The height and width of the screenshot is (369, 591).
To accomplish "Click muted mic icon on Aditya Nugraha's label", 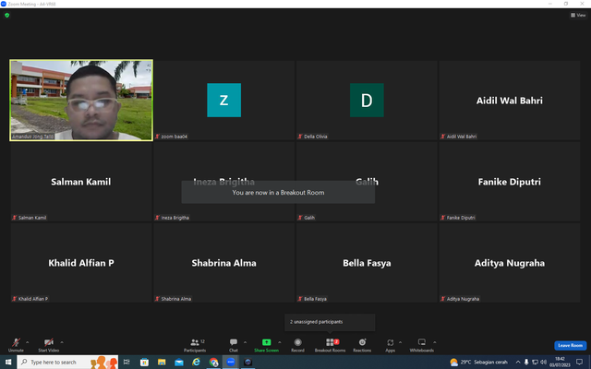I will pyautogui.click(x=443, y=299).
